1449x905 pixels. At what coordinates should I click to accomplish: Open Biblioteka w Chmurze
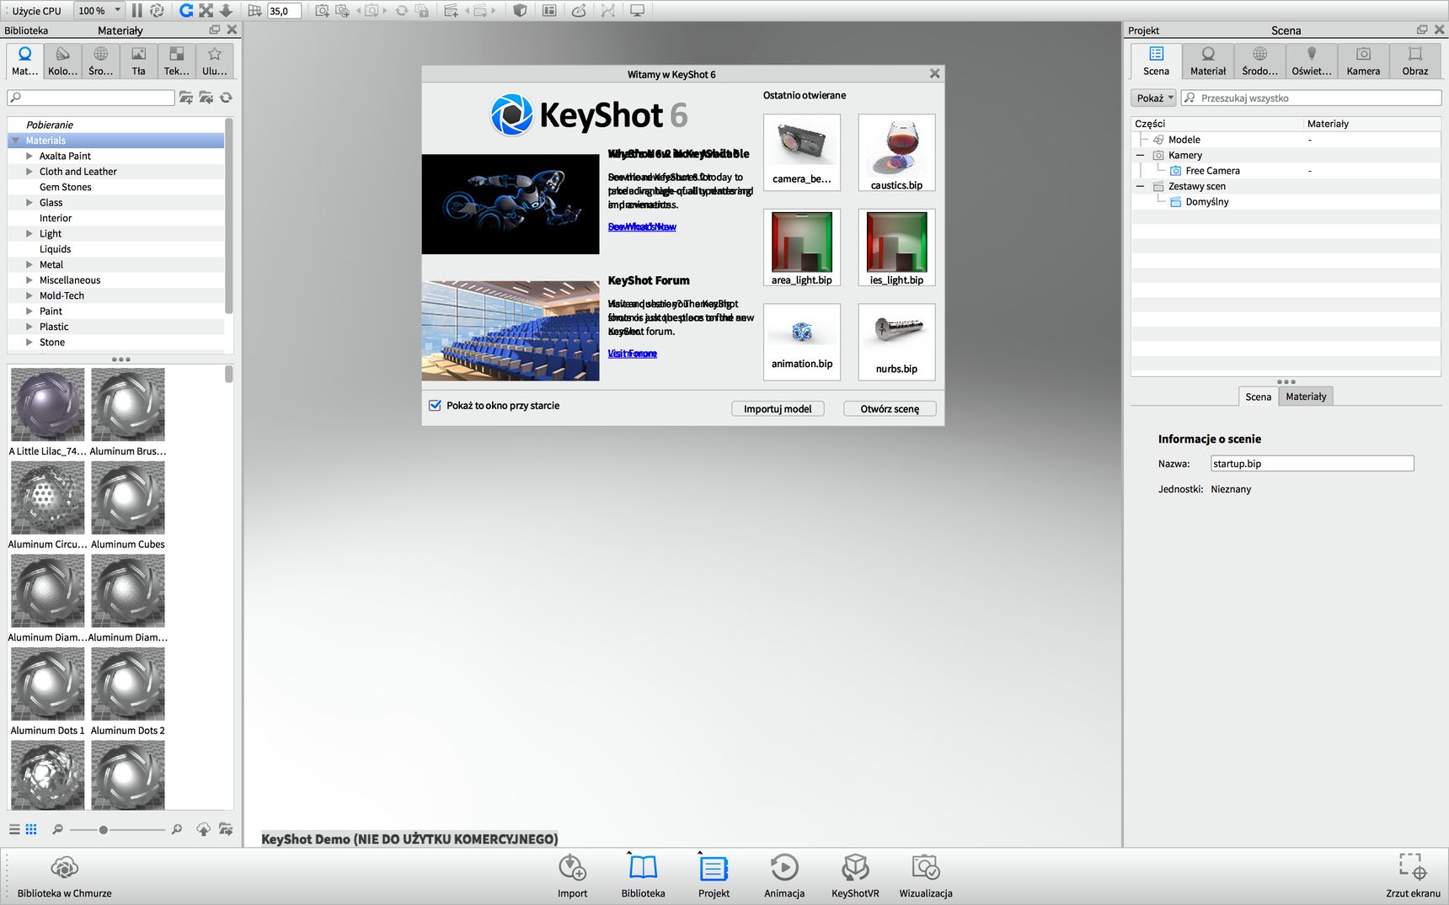[x=64, y=876]
